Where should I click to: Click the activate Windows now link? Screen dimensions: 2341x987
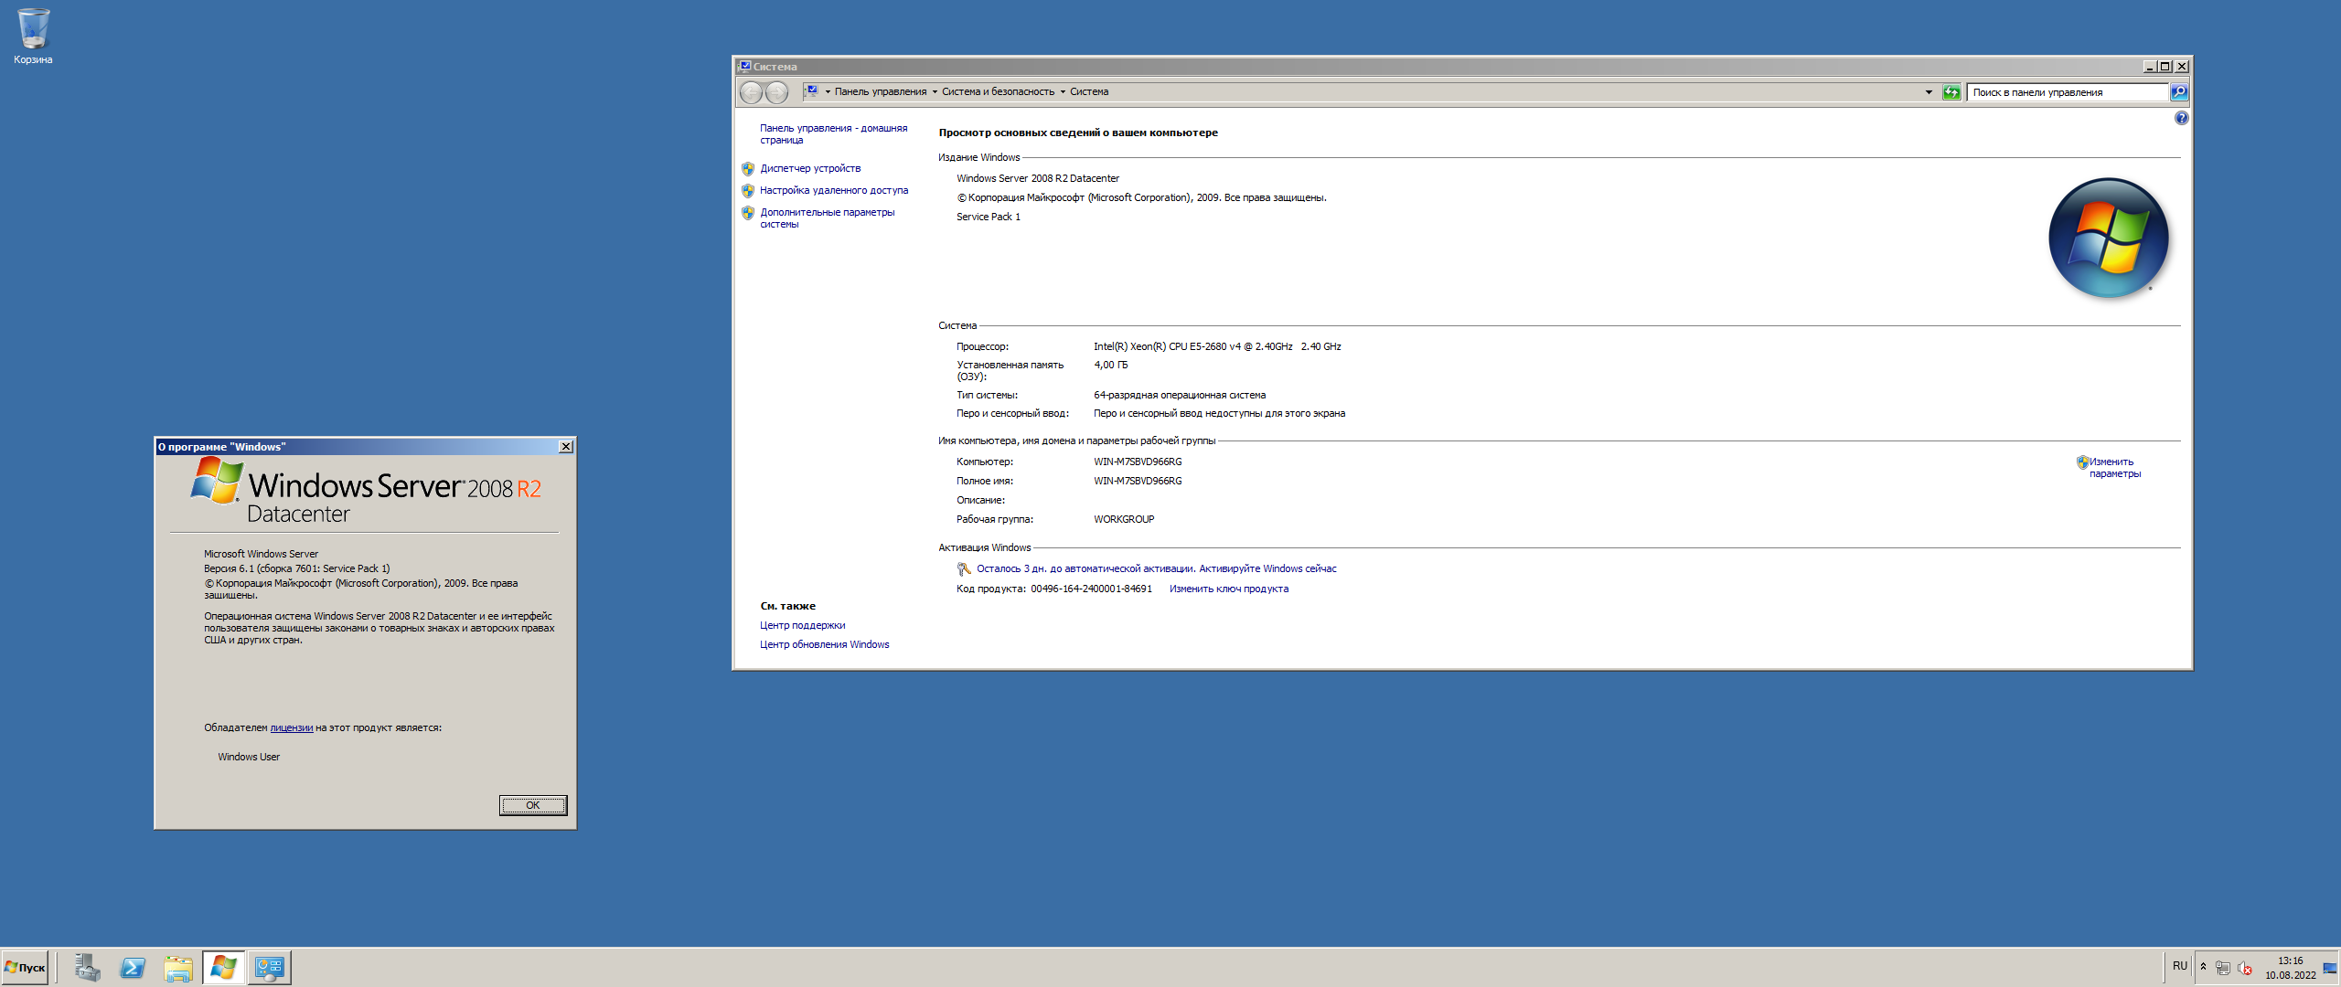coord(1267,569)
